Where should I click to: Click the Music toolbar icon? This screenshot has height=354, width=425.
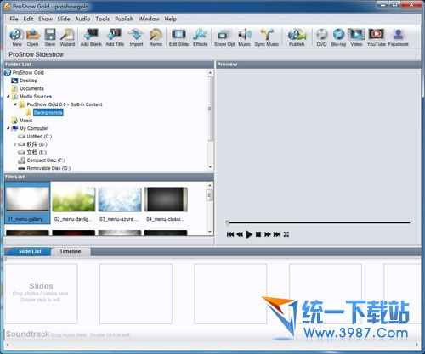244,37
